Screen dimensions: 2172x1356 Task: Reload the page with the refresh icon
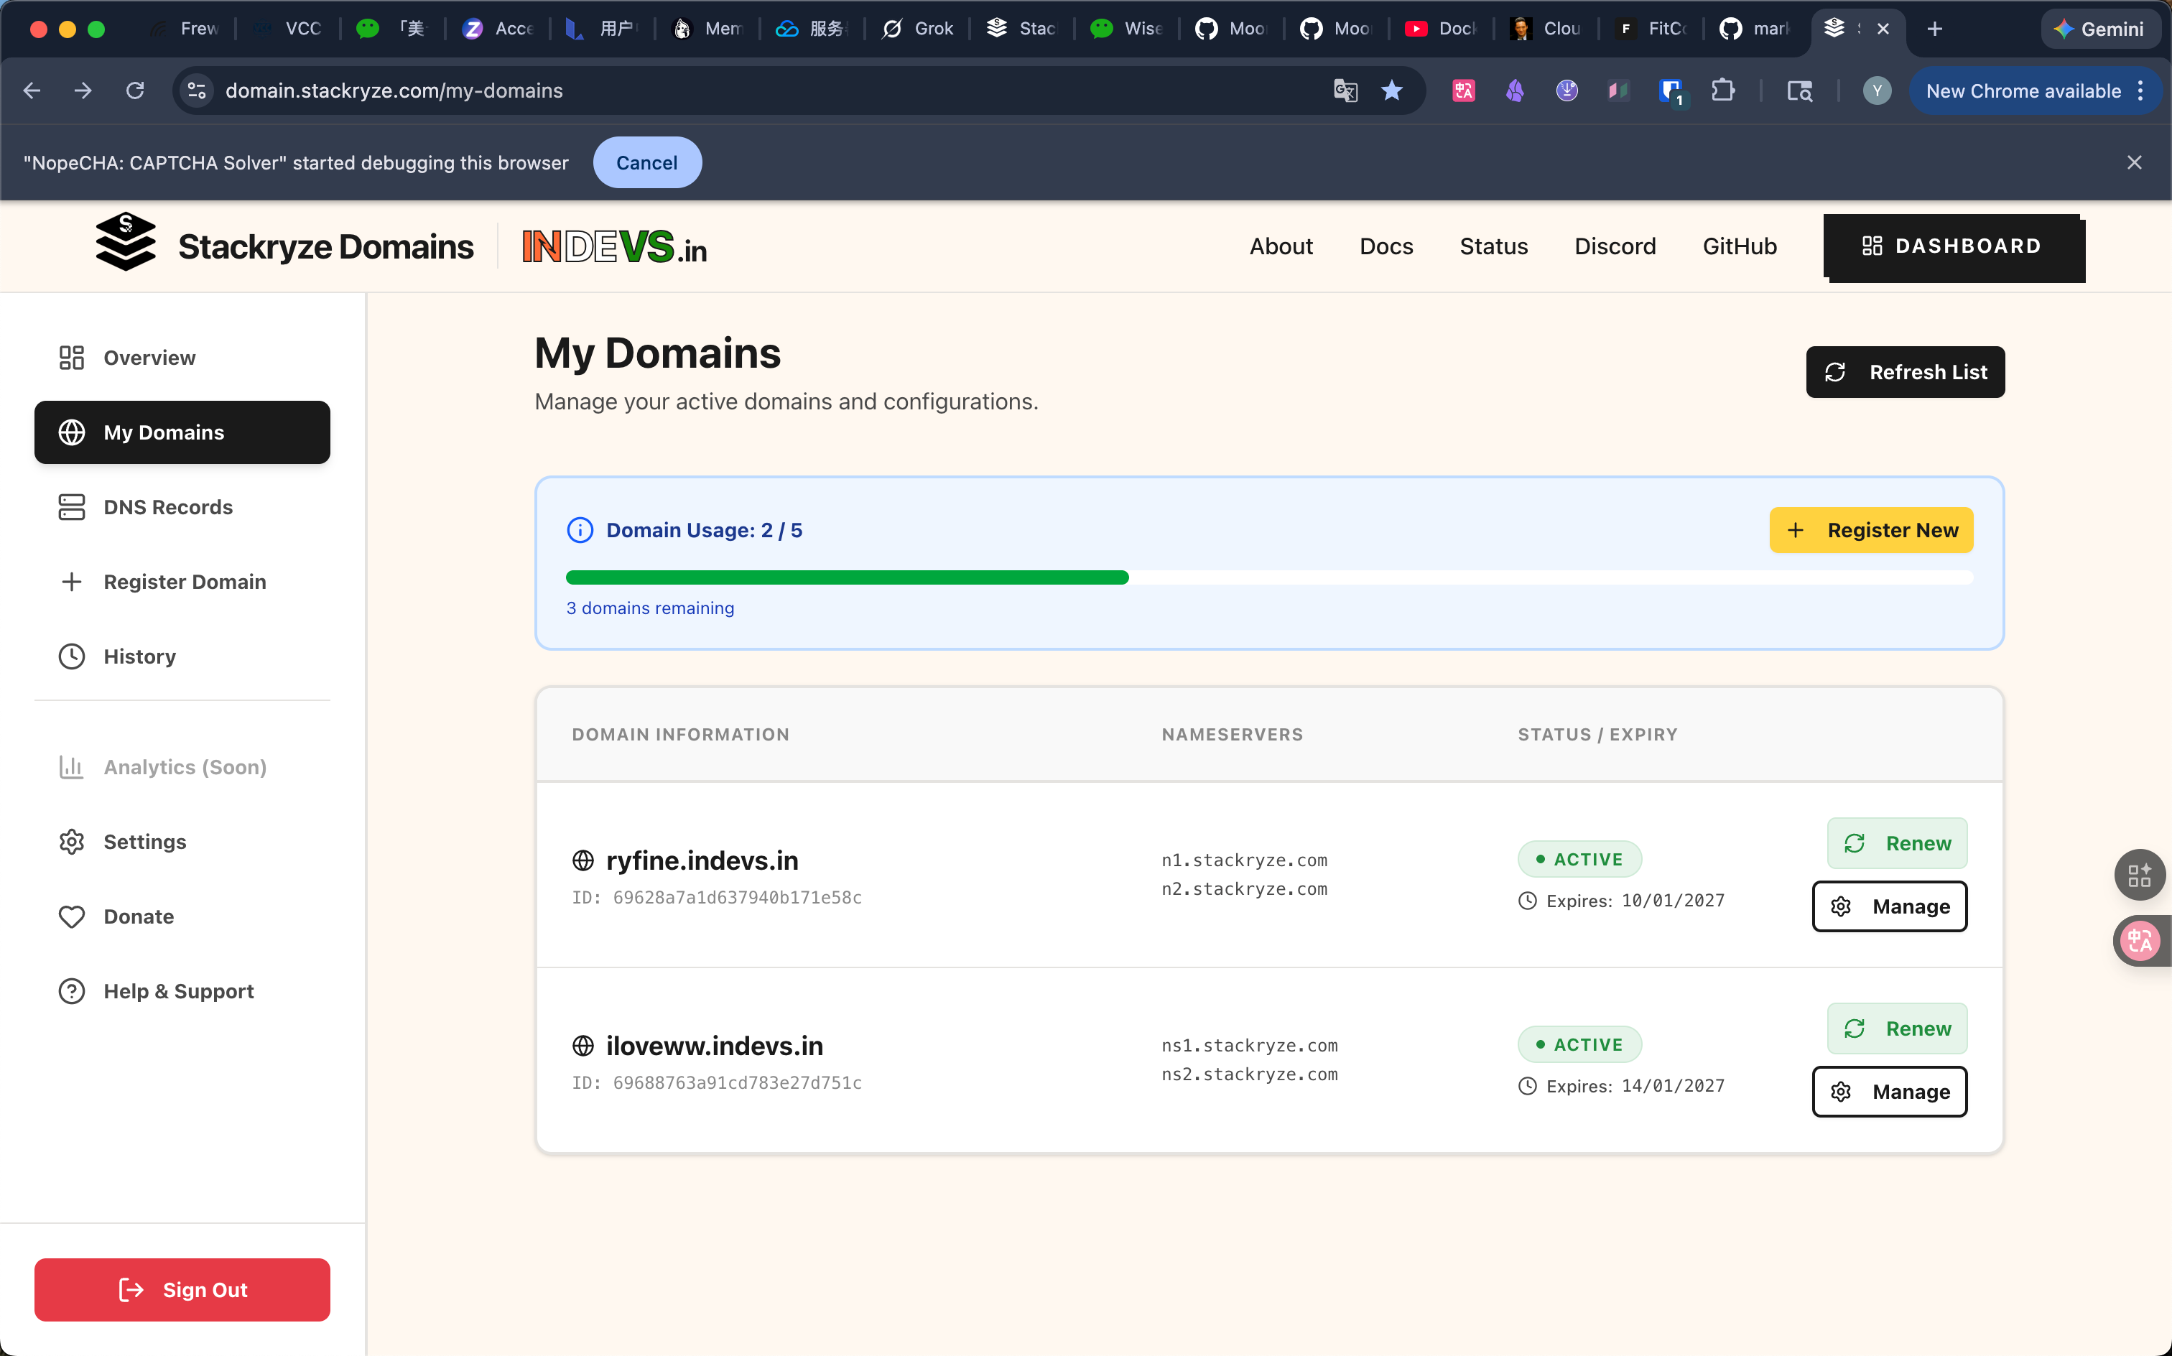(x=136, y=90)
